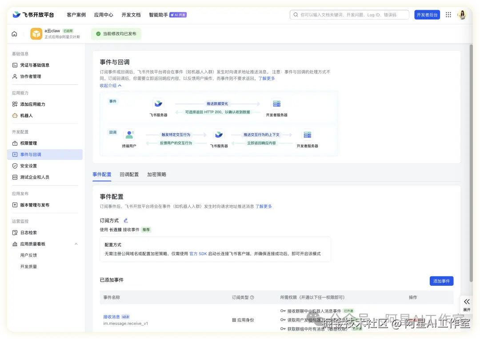Collapse the 应用质量看板 section chevron
This screenshot has height=339, width=480.
76,243
